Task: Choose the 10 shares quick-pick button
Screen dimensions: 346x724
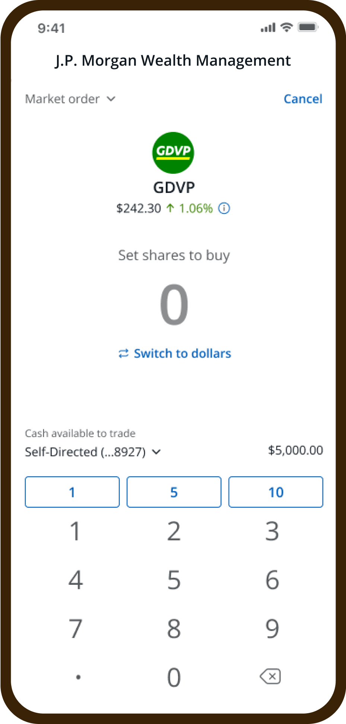Action: coord(276,492)
